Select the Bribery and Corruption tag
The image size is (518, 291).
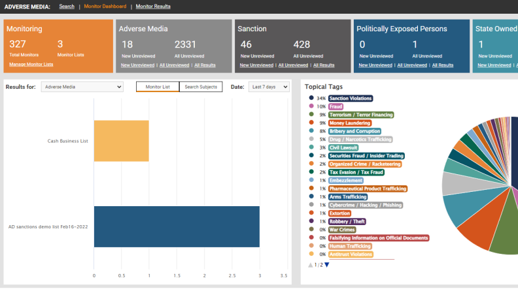pyautogui.click(x=354, y=131)
